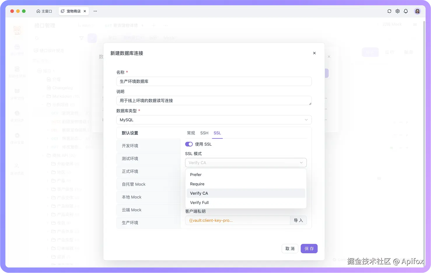This screenshot has width=431, height=273.
Task: Open settings with the gear icon top right
Action: click(397, 11)
